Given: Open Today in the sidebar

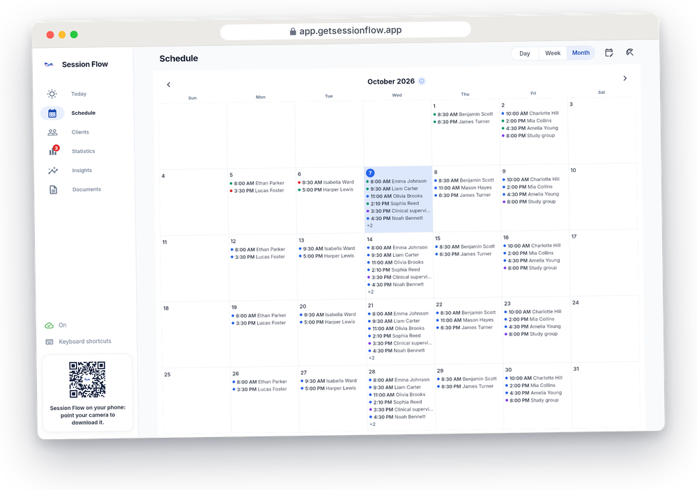Looking at the screenshot, I should pyautogui.click(x=79, y=94).
